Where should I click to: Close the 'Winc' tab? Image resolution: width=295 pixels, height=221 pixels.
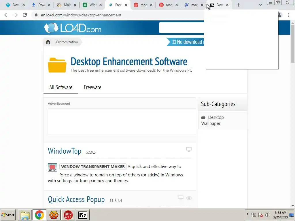[101, 5]
